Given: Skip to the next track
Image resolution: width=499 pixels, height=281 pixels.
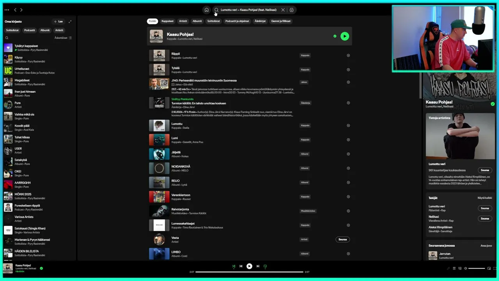Looking at the screenshot, I should [258, 266].
